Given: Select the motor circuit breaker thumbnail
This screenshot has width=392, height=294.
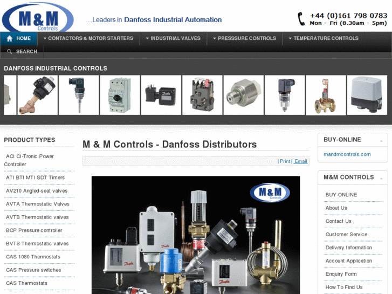Looking at the screenshot, I should tap(120, 95).
